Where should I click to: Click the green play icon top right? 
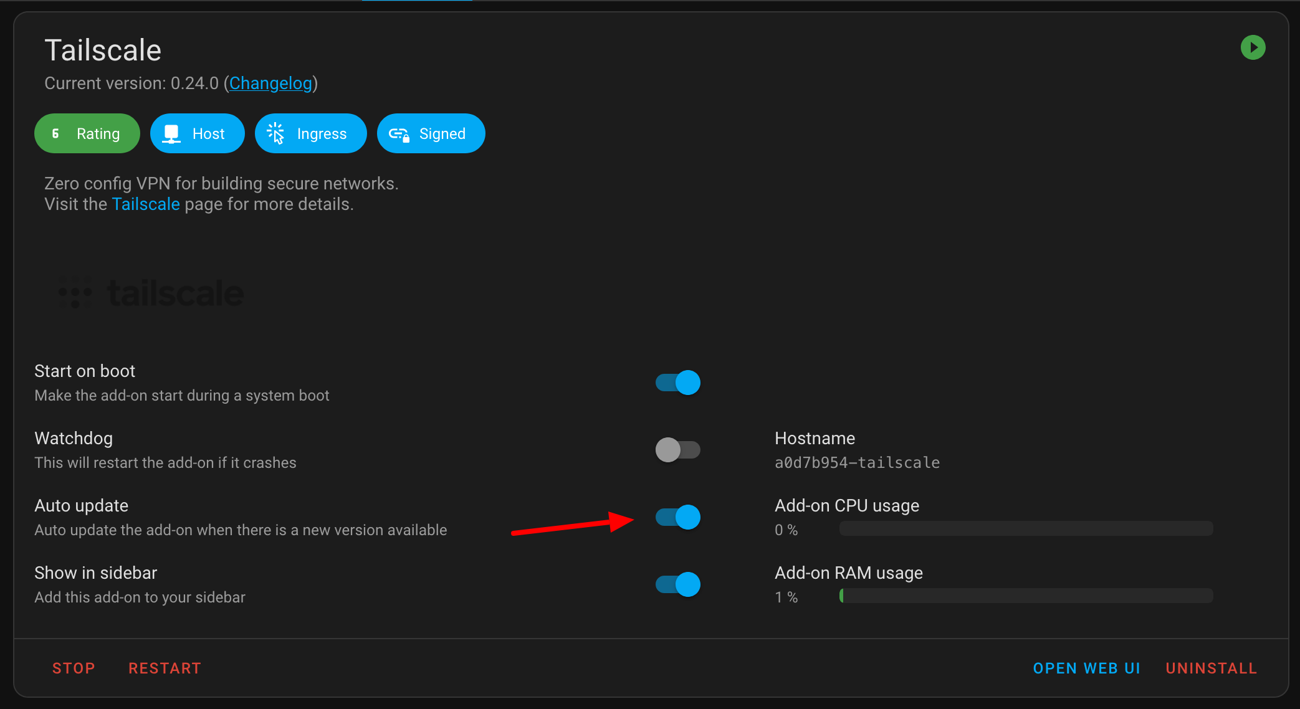[1253, 47]
